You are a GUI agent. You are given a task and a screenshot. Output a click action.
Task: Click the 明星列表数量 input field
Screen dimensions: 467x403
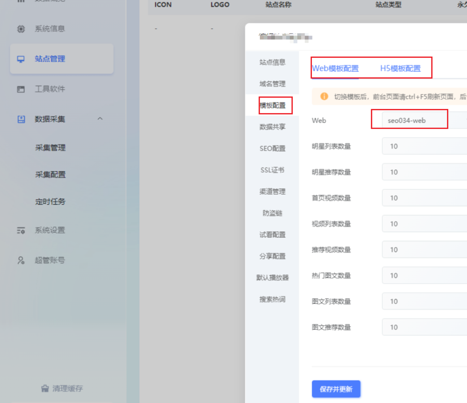[x=423, y=146]
